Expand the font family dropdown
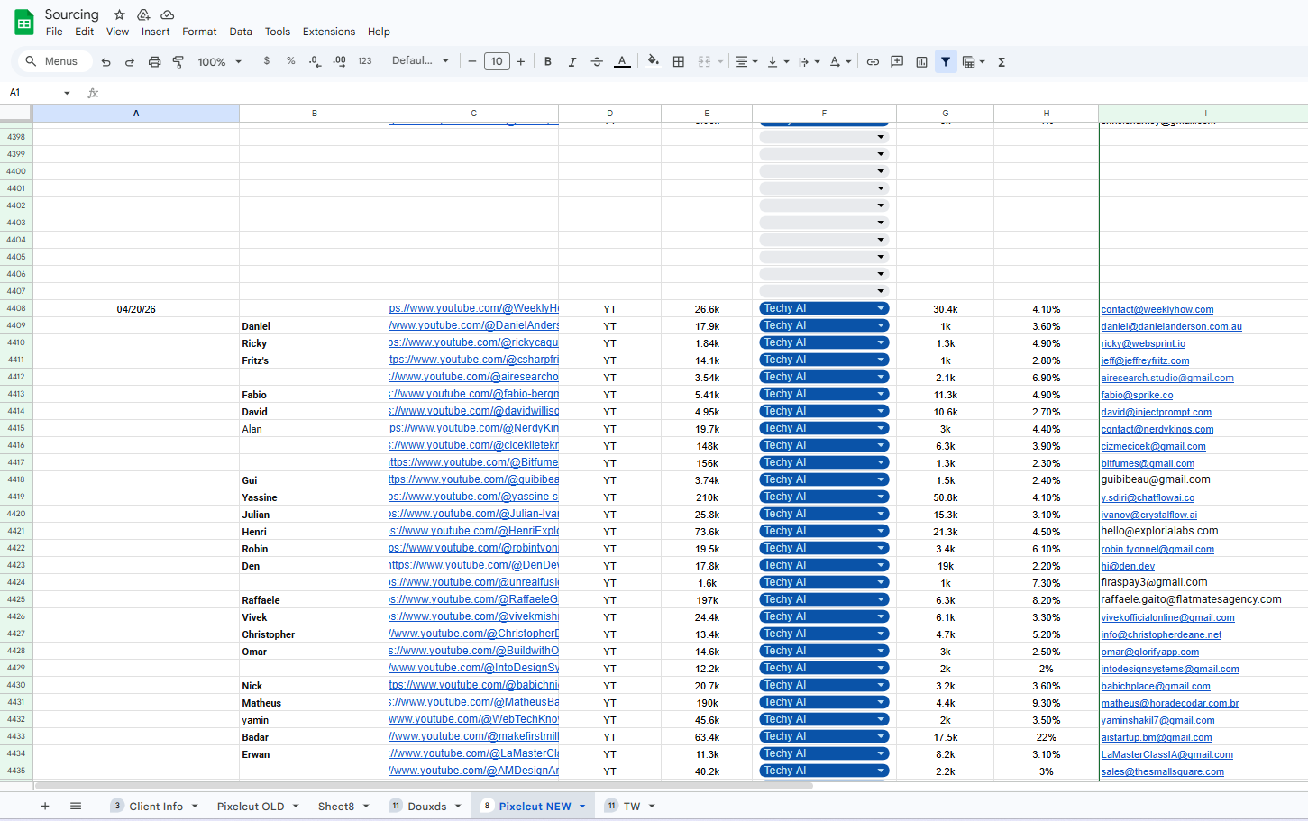 (x=420, y=61)
